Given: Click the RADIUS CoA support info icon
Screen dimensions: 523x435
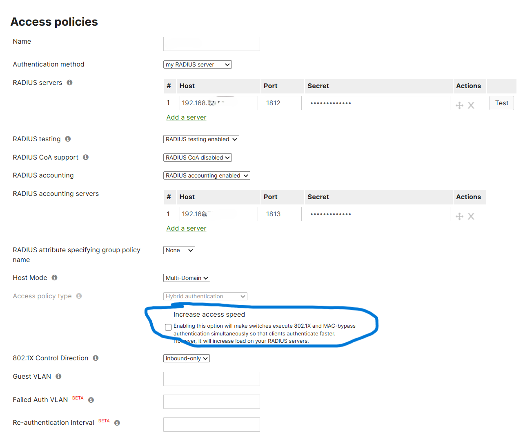Looking at the screenshot, I should click(x=86, y=157).
